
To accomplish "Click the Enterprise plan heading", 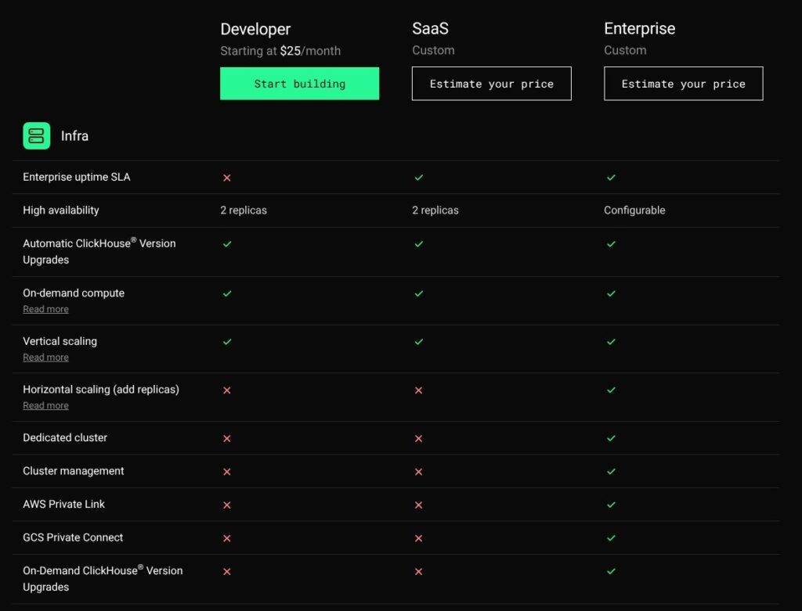I will (x=639, y=29).
